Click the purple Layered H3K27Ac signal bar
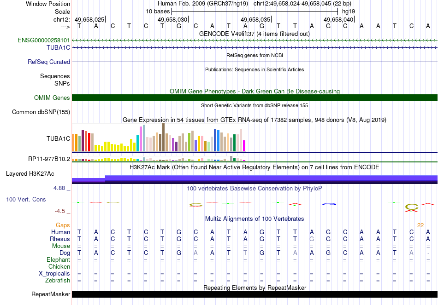The image size is (438, 305). point(255,179)
